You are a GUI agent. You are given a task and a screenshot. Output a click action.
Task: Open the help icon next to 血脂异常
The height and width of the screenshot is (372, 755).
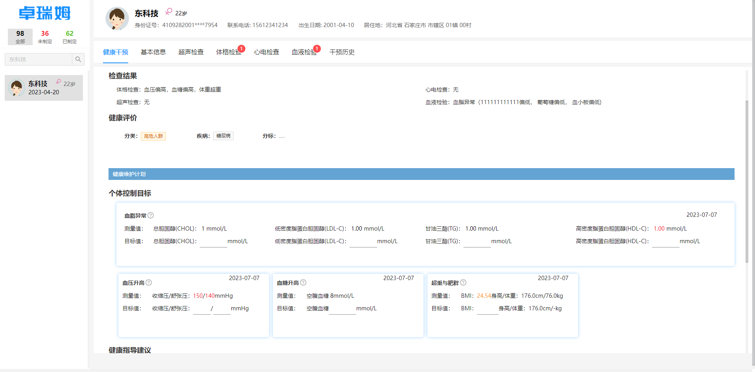pyautogui.click(x=151, y=215)
